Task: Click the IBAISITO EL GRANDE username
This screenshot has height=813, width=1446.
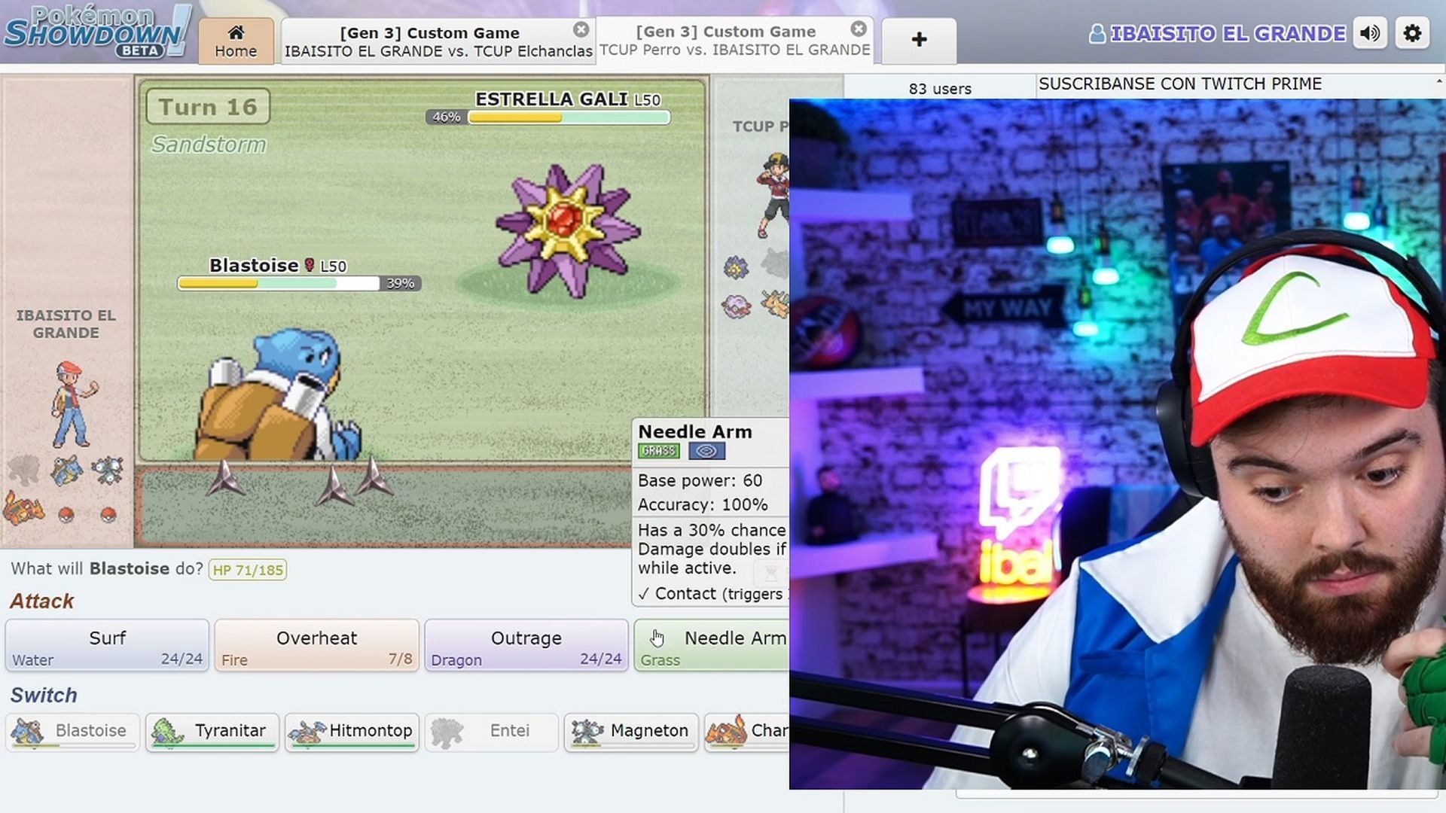Action: coord(1227,34)
